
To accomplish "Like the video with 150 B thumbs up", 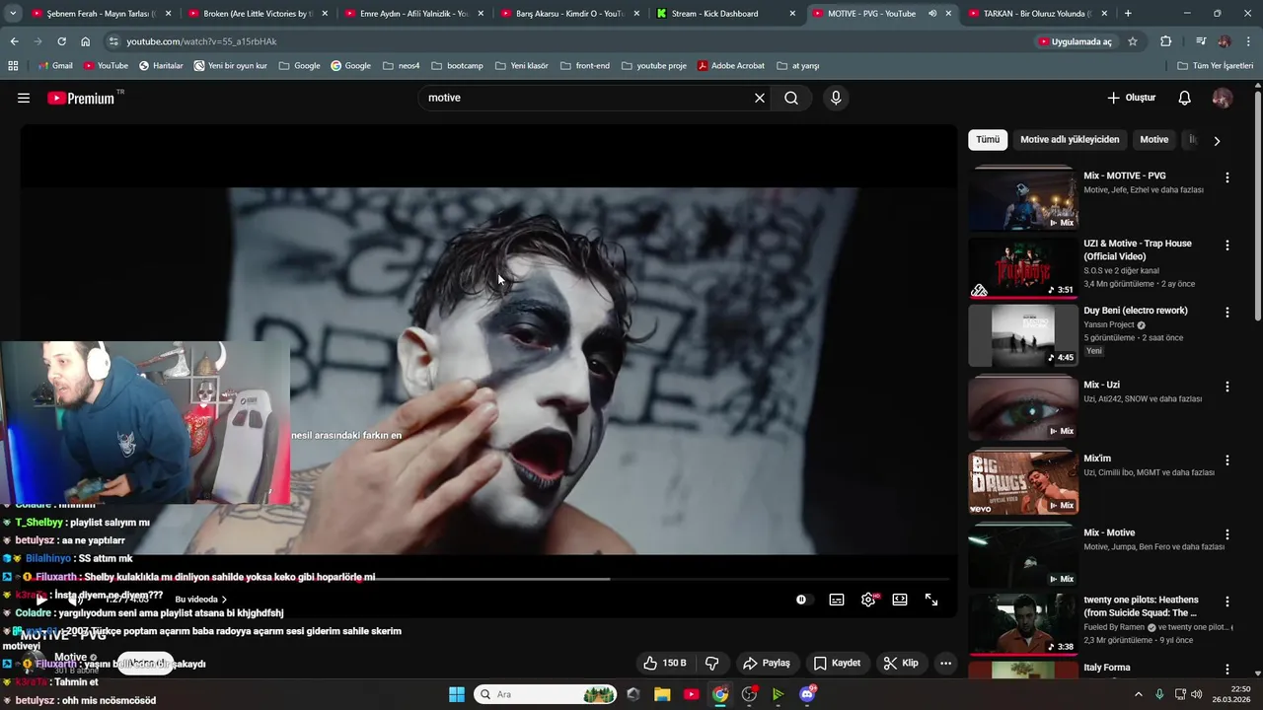I will (x=664, y=663).
